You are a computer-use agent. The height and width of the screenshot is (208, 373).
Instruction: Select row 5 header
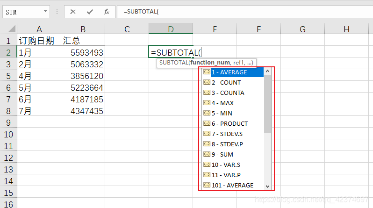pyautogui.click(x=8, y=76)
